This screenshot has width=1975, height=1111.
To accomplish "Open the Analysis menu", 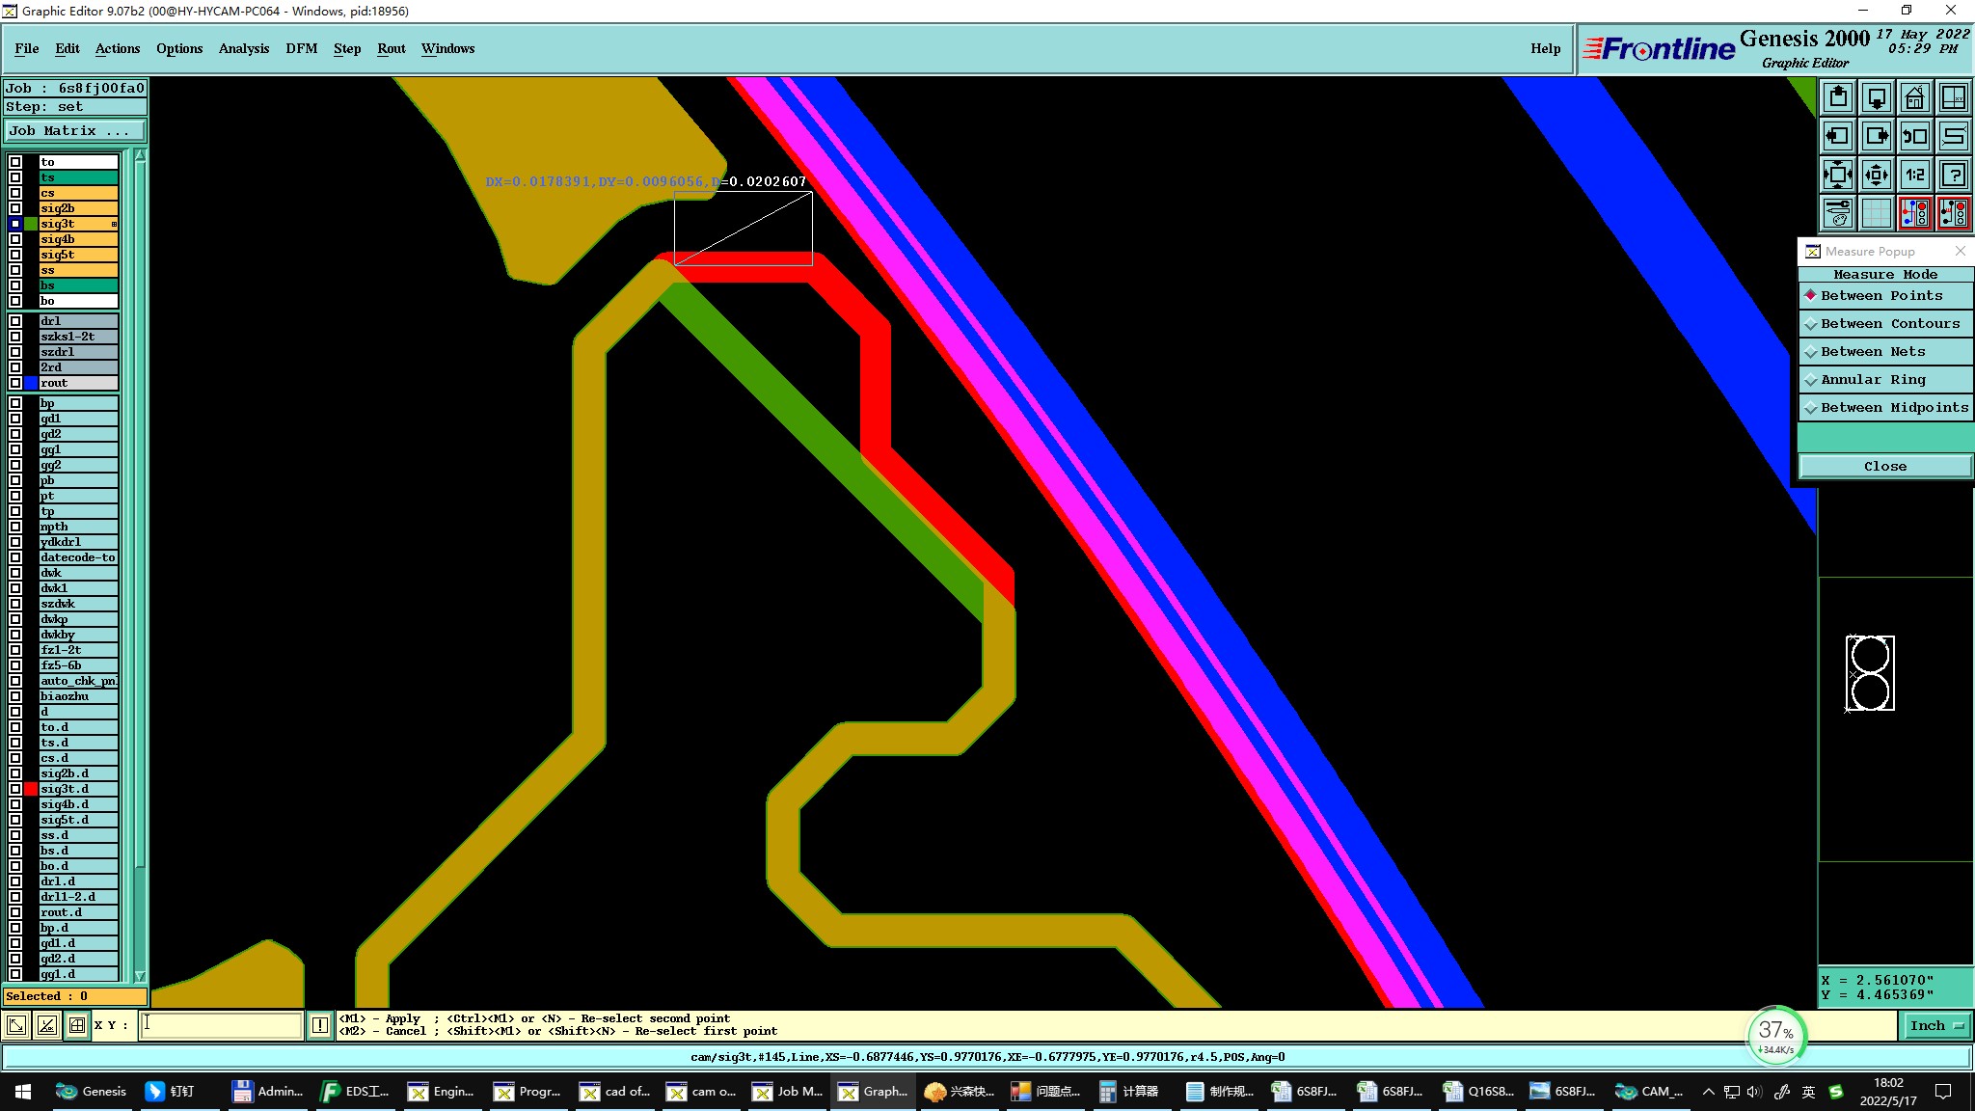I will click(243, 48).
